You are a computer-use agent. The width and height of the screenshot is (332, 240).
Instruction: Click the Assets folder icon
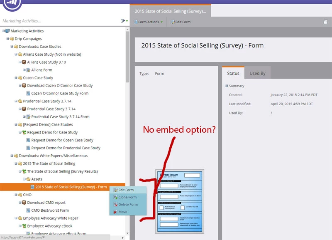tap(28, 179)
